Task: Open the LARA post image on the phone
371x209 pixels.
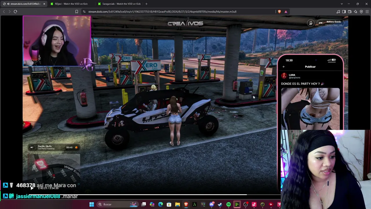Action: pyautogui.click(x=310, y=109)
